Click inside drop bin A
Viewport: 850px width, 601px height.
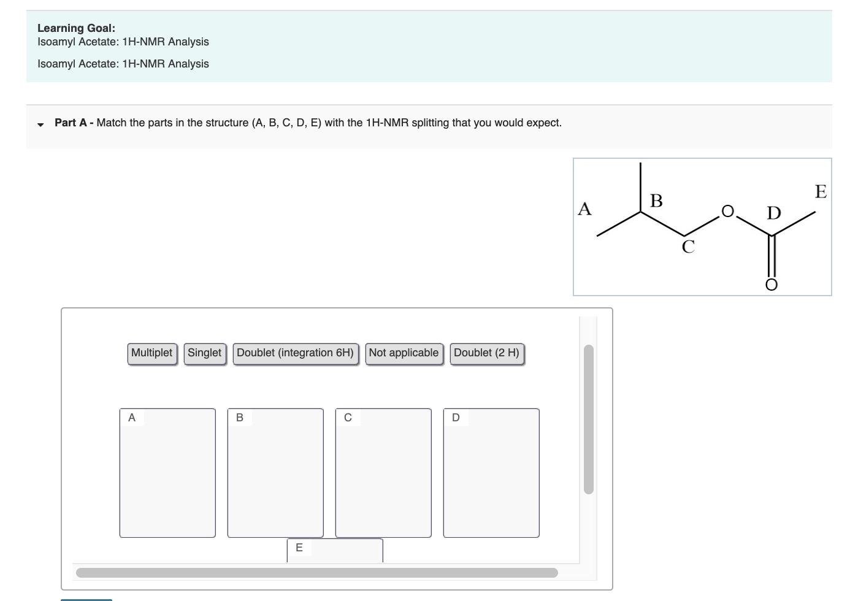(x=167, y=473)
